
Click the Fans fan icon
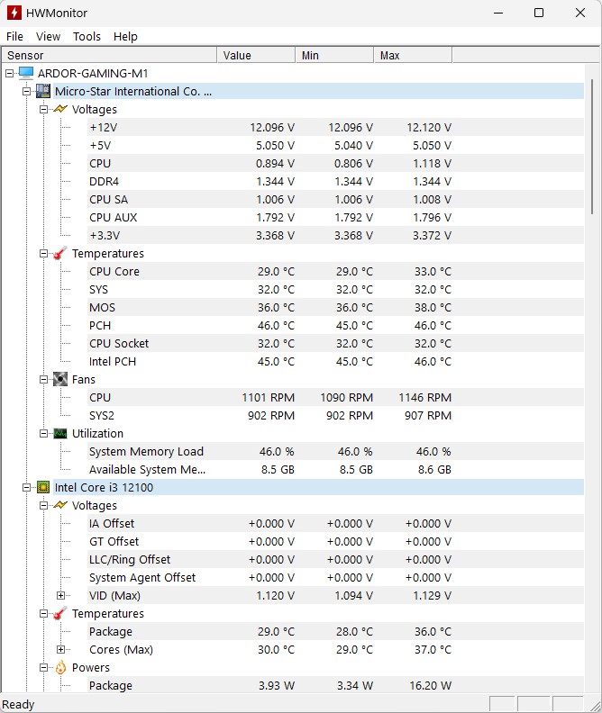click(x=60, y=379)
